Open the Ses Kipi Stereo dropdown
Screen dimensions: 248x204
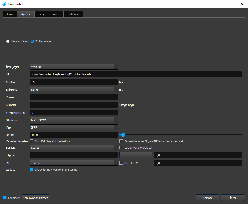(74, 147)
